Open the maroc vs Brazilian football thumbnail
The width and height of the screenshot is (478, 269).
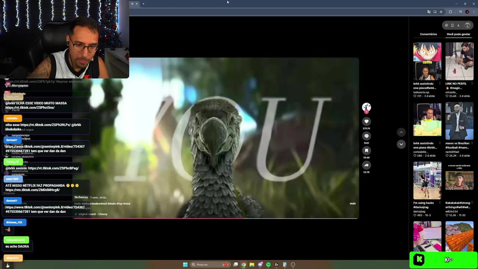point(459,121)
